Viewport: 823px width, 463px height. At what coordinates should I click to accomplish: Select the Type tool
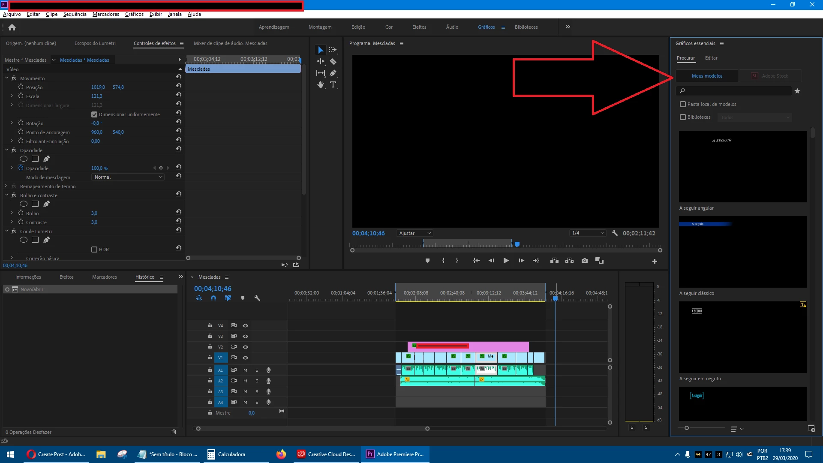tap(333, 85)
